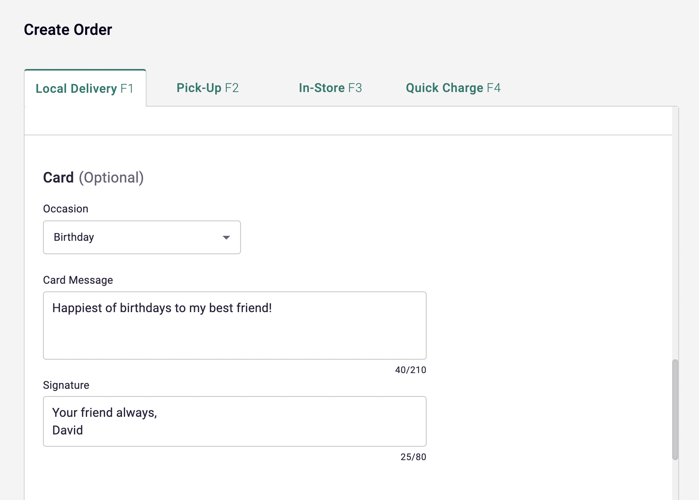Click the 'Occasion' field label

[x=66, y=209]
